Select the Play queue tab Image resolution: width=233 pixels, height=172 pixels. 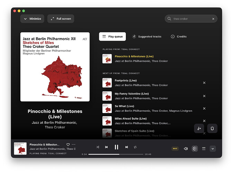(x=112, y=37)
